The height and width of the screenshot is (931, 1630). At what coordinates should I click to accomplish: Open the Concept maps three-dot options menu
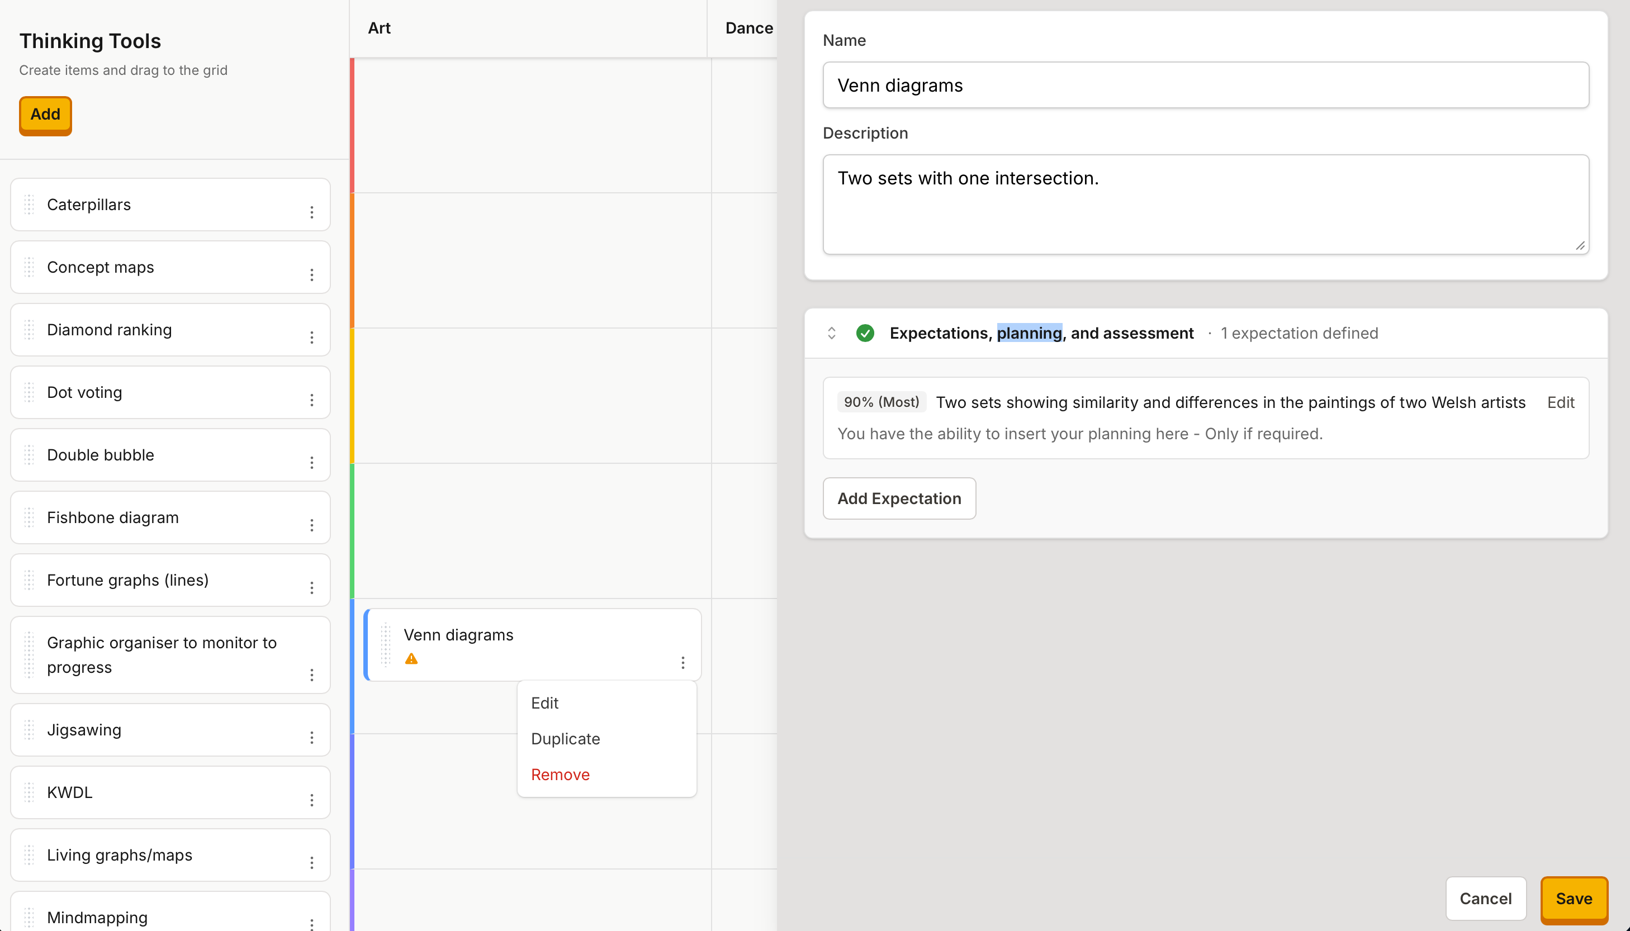pyautogui.click(x=311, y=275)
